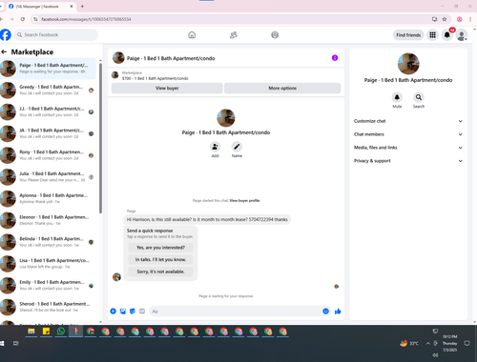Send quick response 'Yes, are you interested?'
Viewport: 477px width, 362px height.
160,248
